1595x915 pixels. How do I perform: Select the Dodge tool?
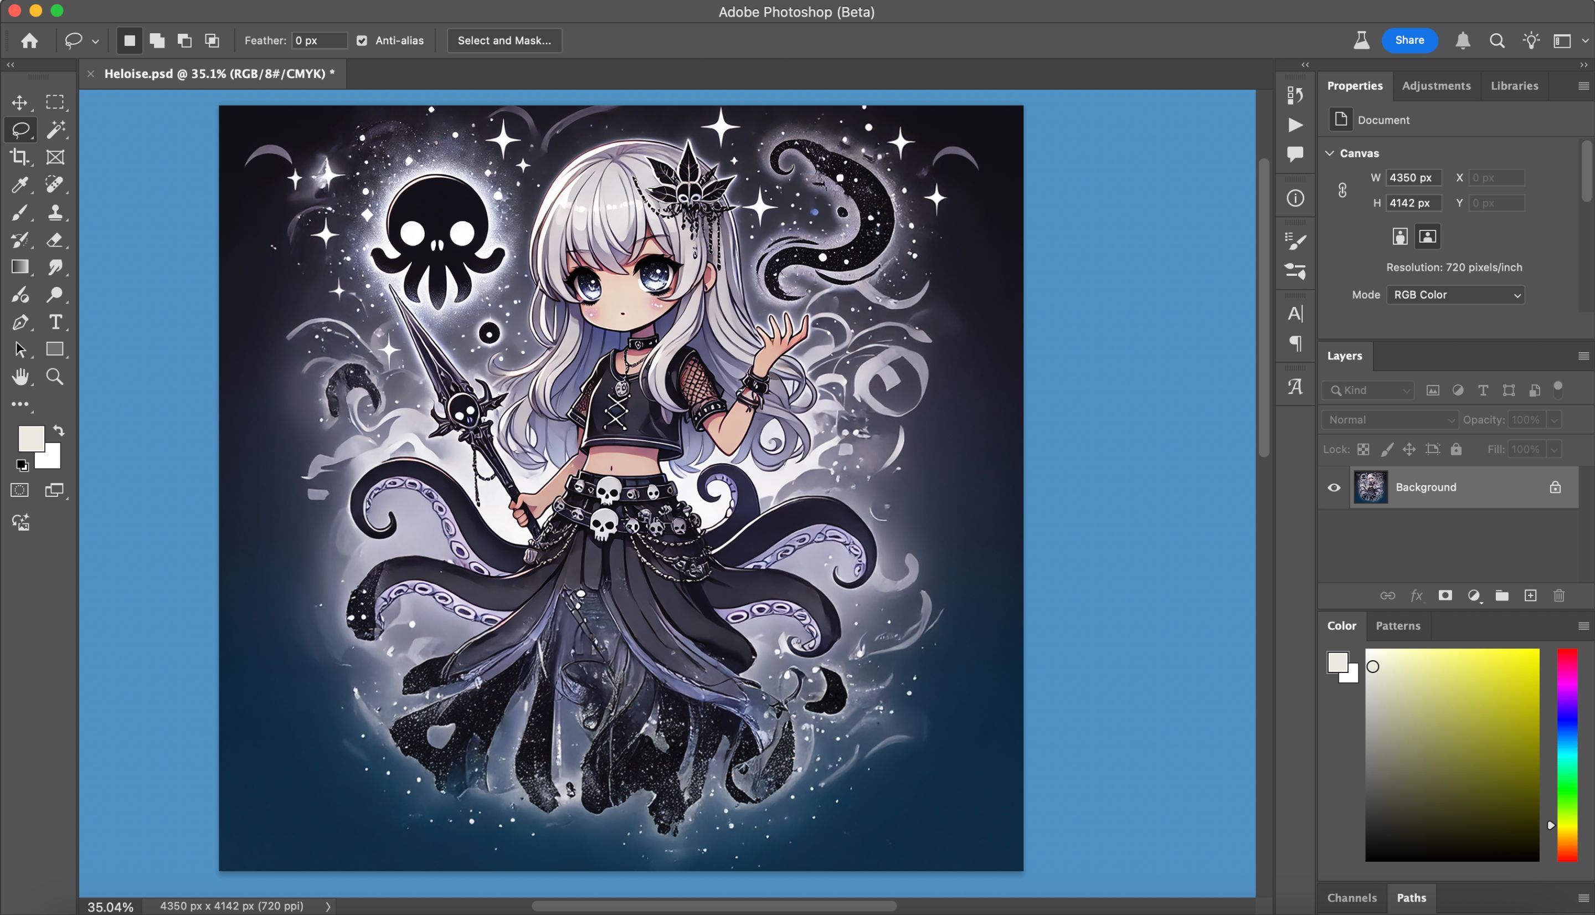pyautogui.click(x=55, y=294)
